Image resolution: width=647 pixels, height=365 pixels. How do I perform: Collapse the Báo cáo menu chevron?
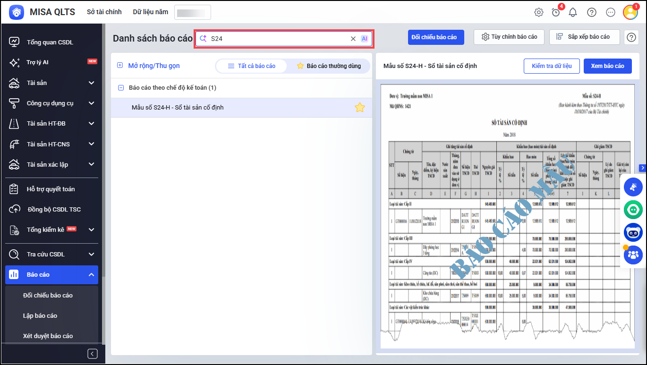pyautogui.click(x=91, y=275)
